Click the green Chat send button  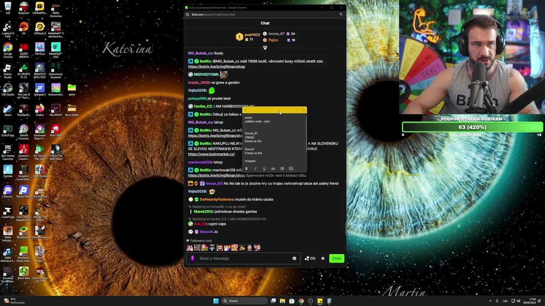pos(337,258)
